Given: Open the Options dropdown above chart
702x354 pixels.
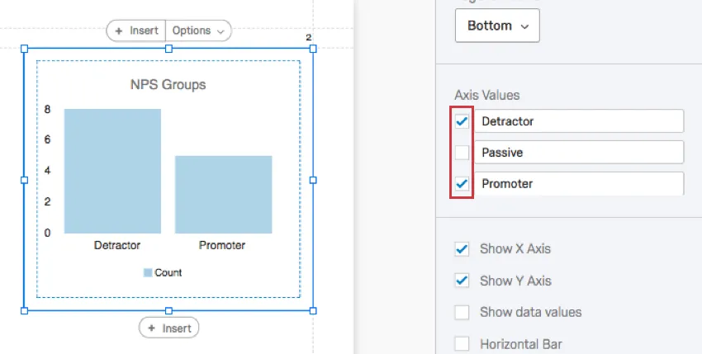Looking at the screenshot, I should coord(198,31).
